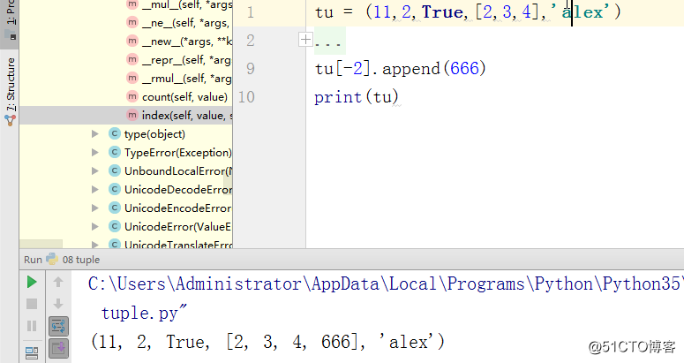The height and width of the screenshot is (363, 684).
Task: Expand the folded code block on line 2
Action: coord(305,40)
